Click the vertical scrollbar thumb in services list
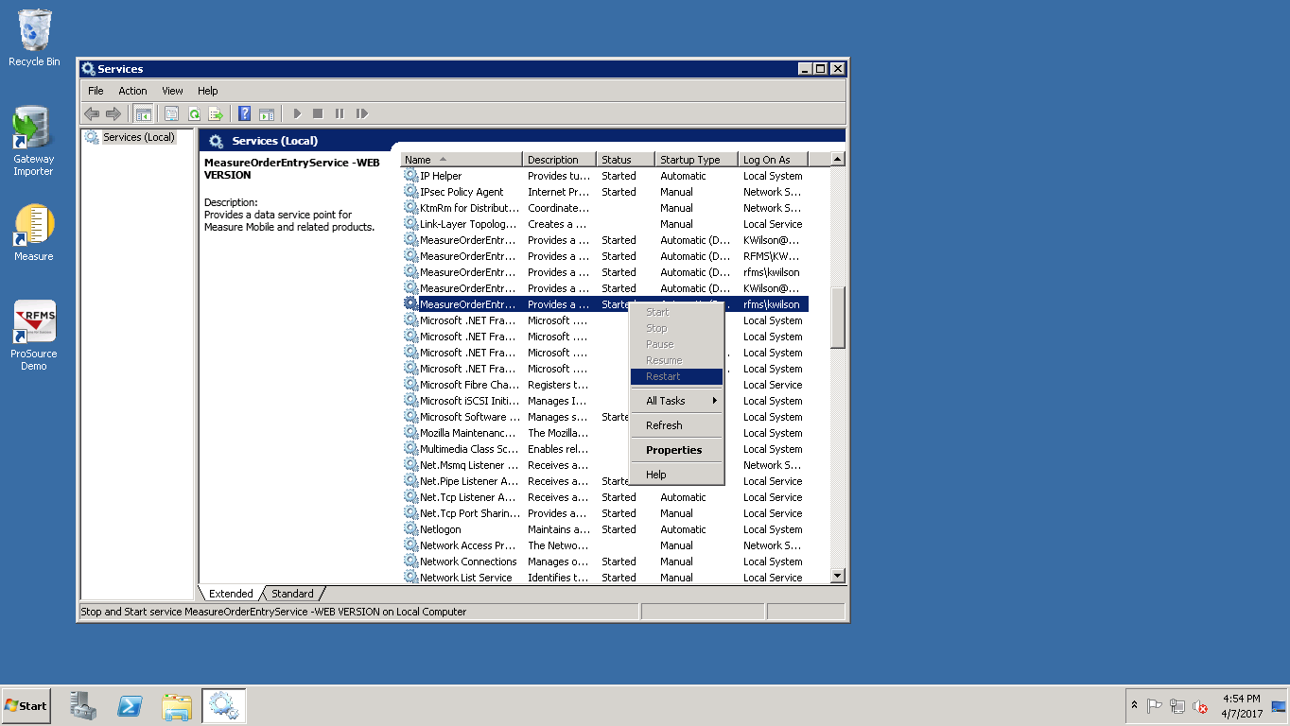 (x=837, y=318)
